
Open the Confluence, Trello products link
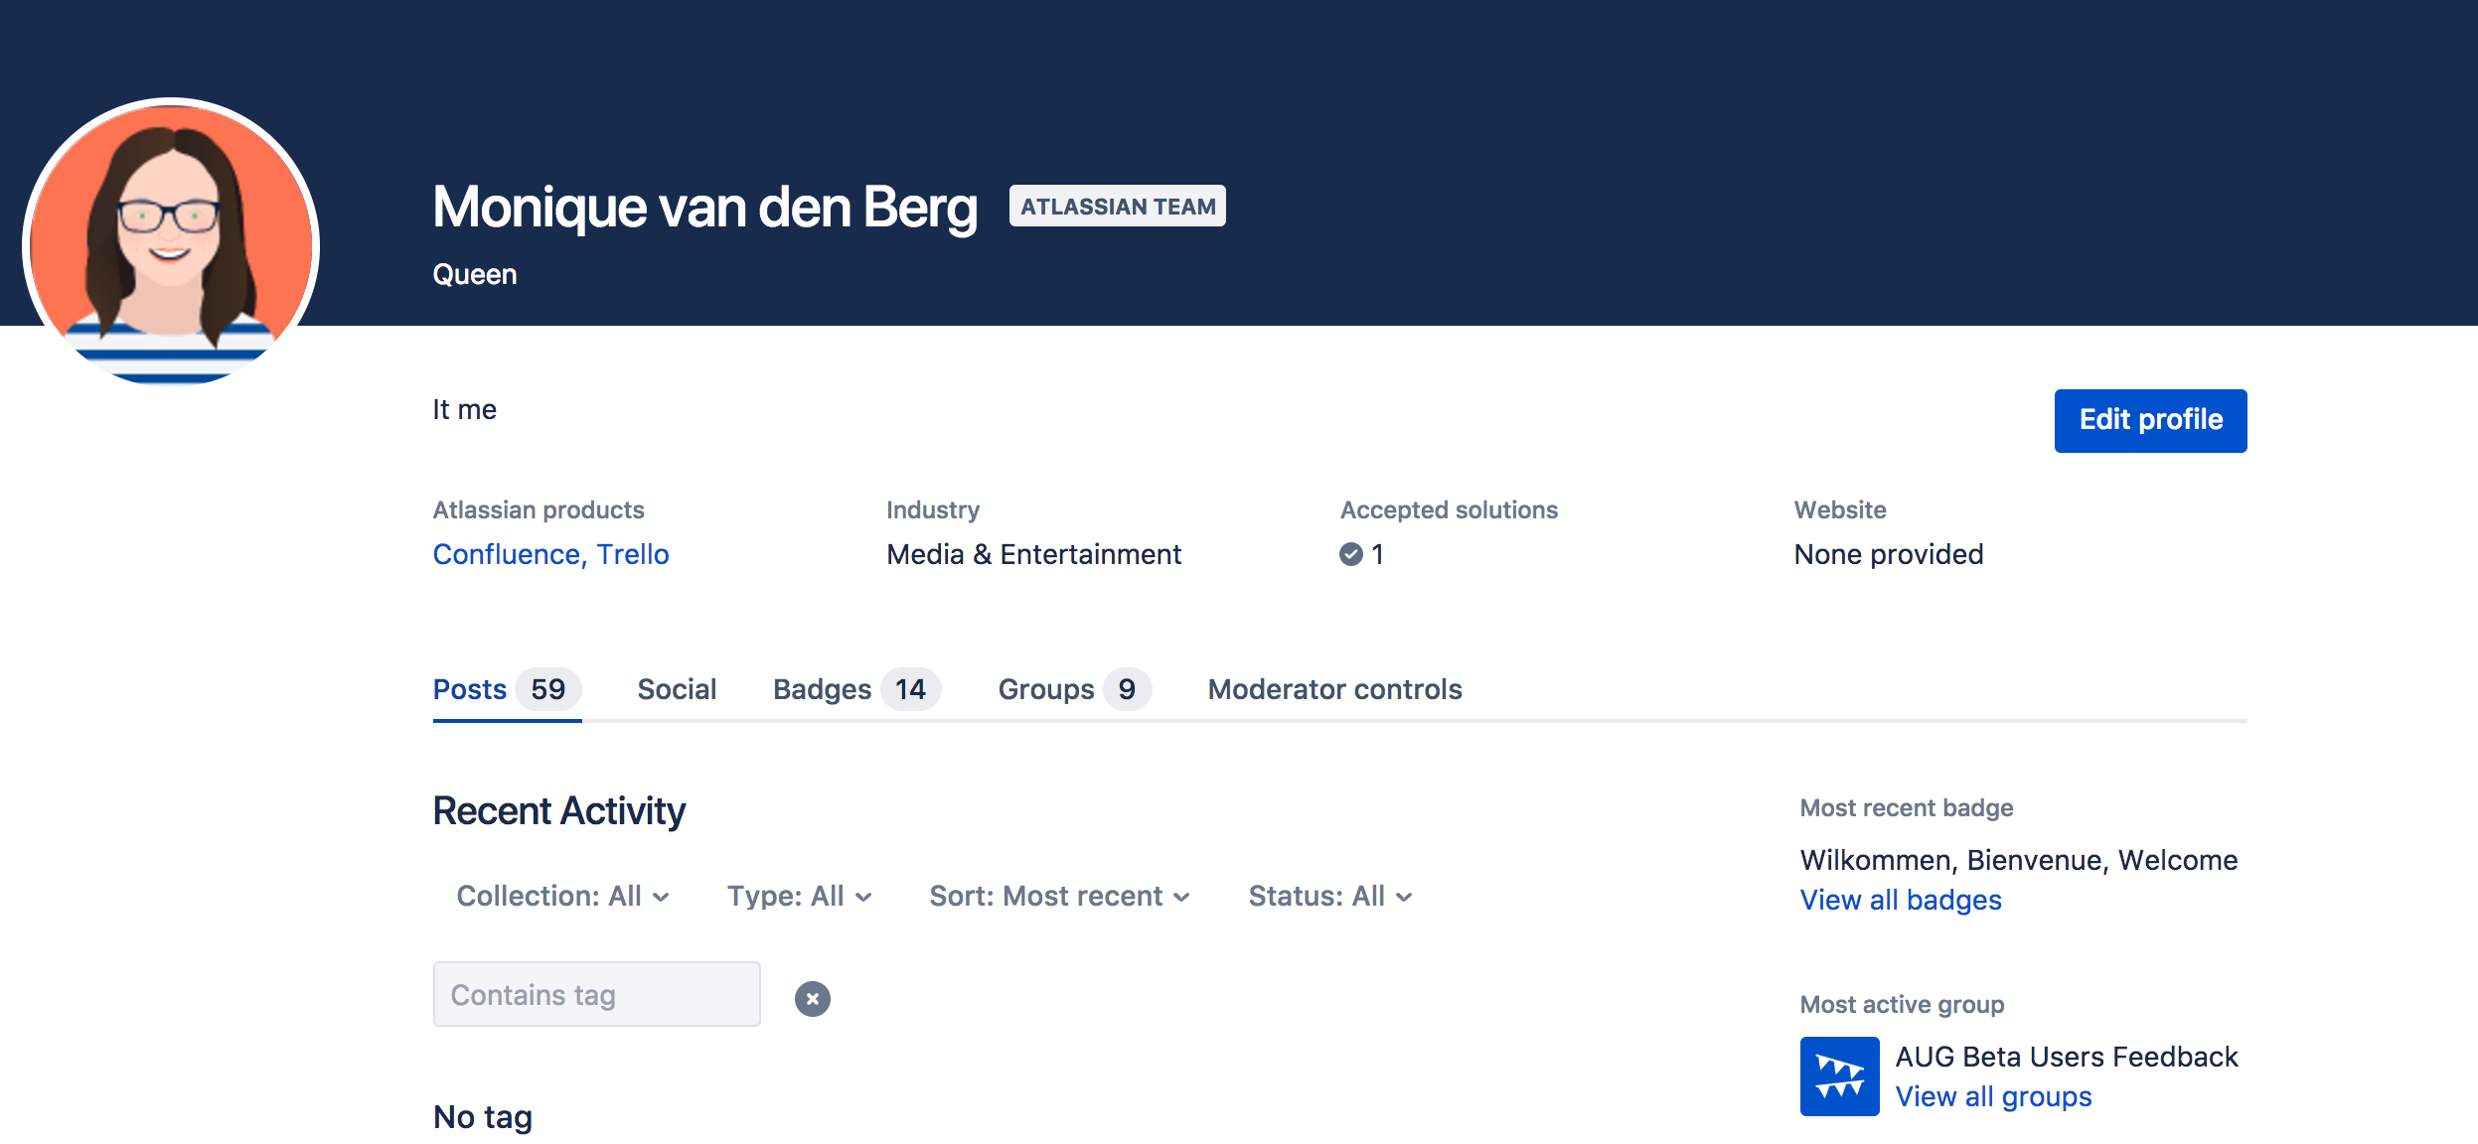(550, 554)
